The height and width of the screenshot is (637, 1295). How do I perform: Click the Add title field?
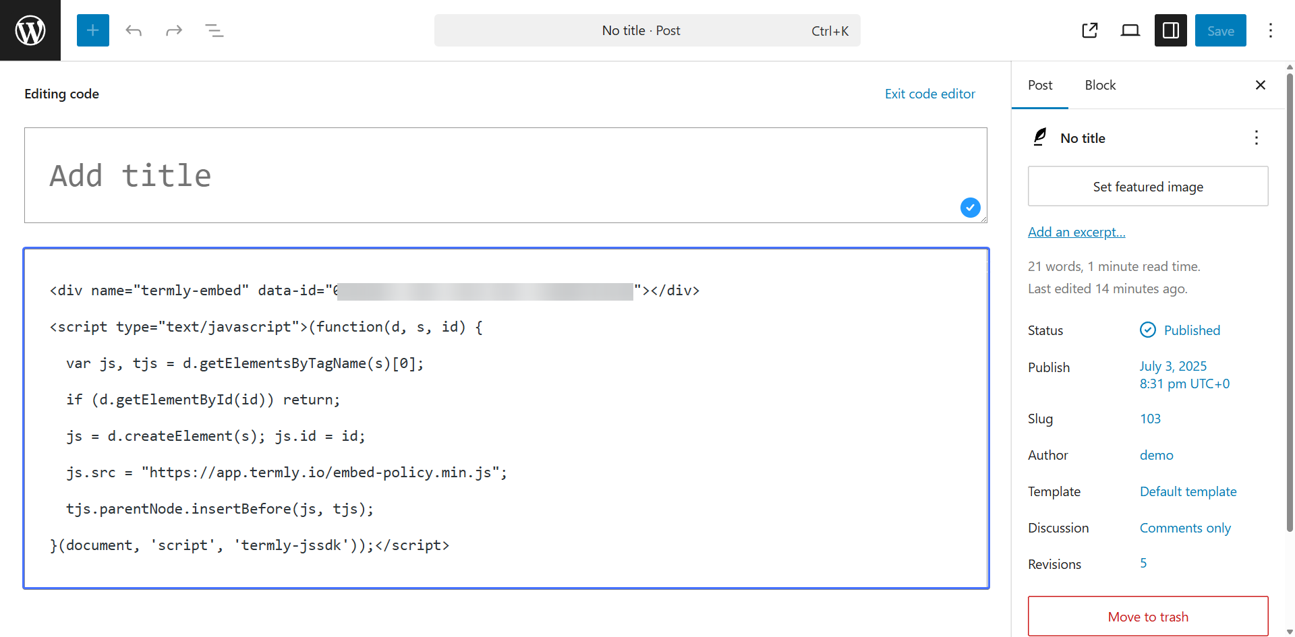tap(506, 175)
